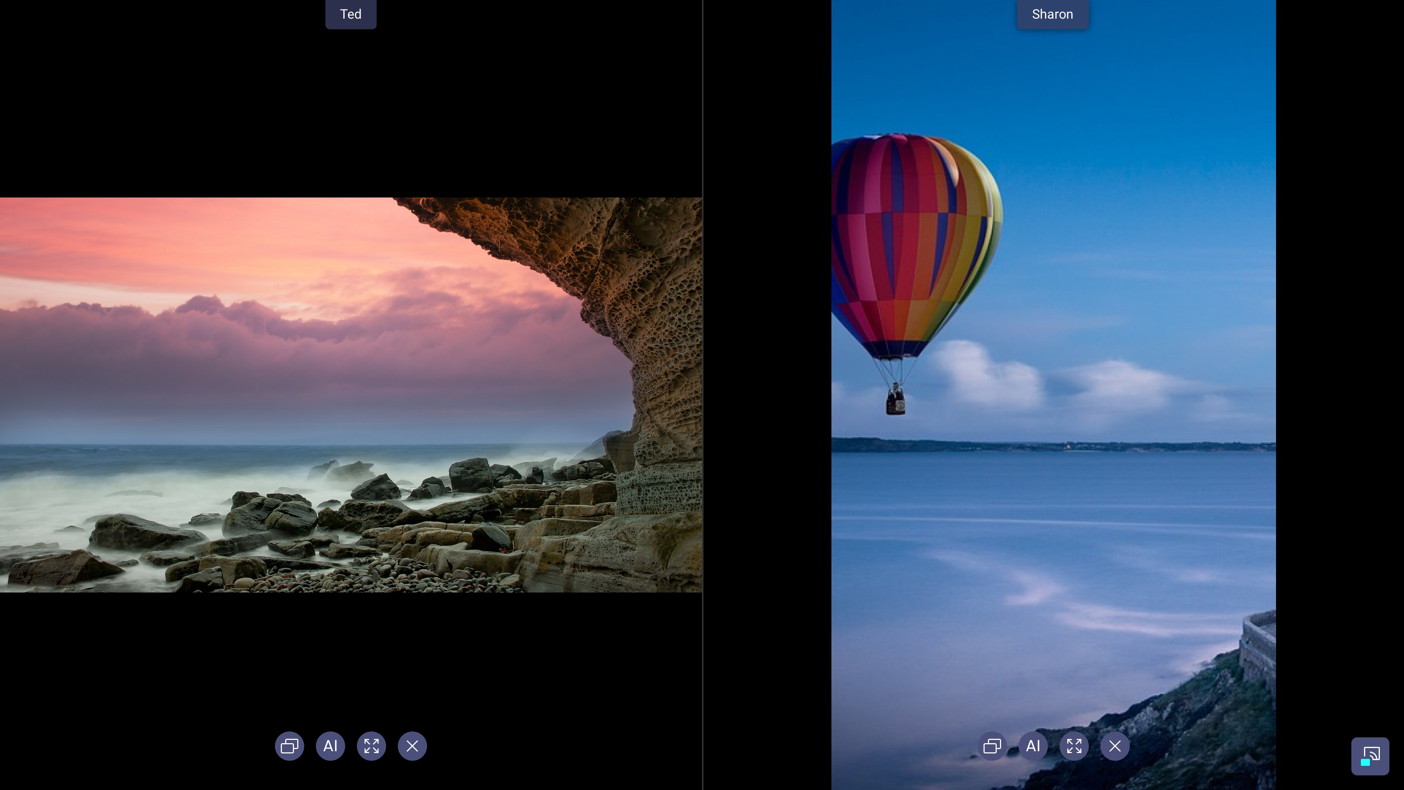Expand Sharon's shared screen to fullscreen

click(x=1074, y=746)
